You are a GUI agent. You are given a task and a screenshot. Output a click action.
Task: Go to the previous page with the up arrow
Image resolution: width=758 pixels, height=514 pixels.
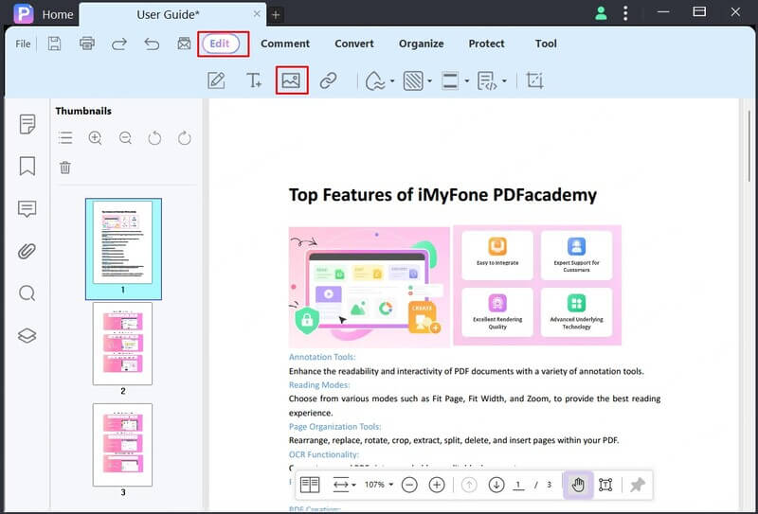469,485
